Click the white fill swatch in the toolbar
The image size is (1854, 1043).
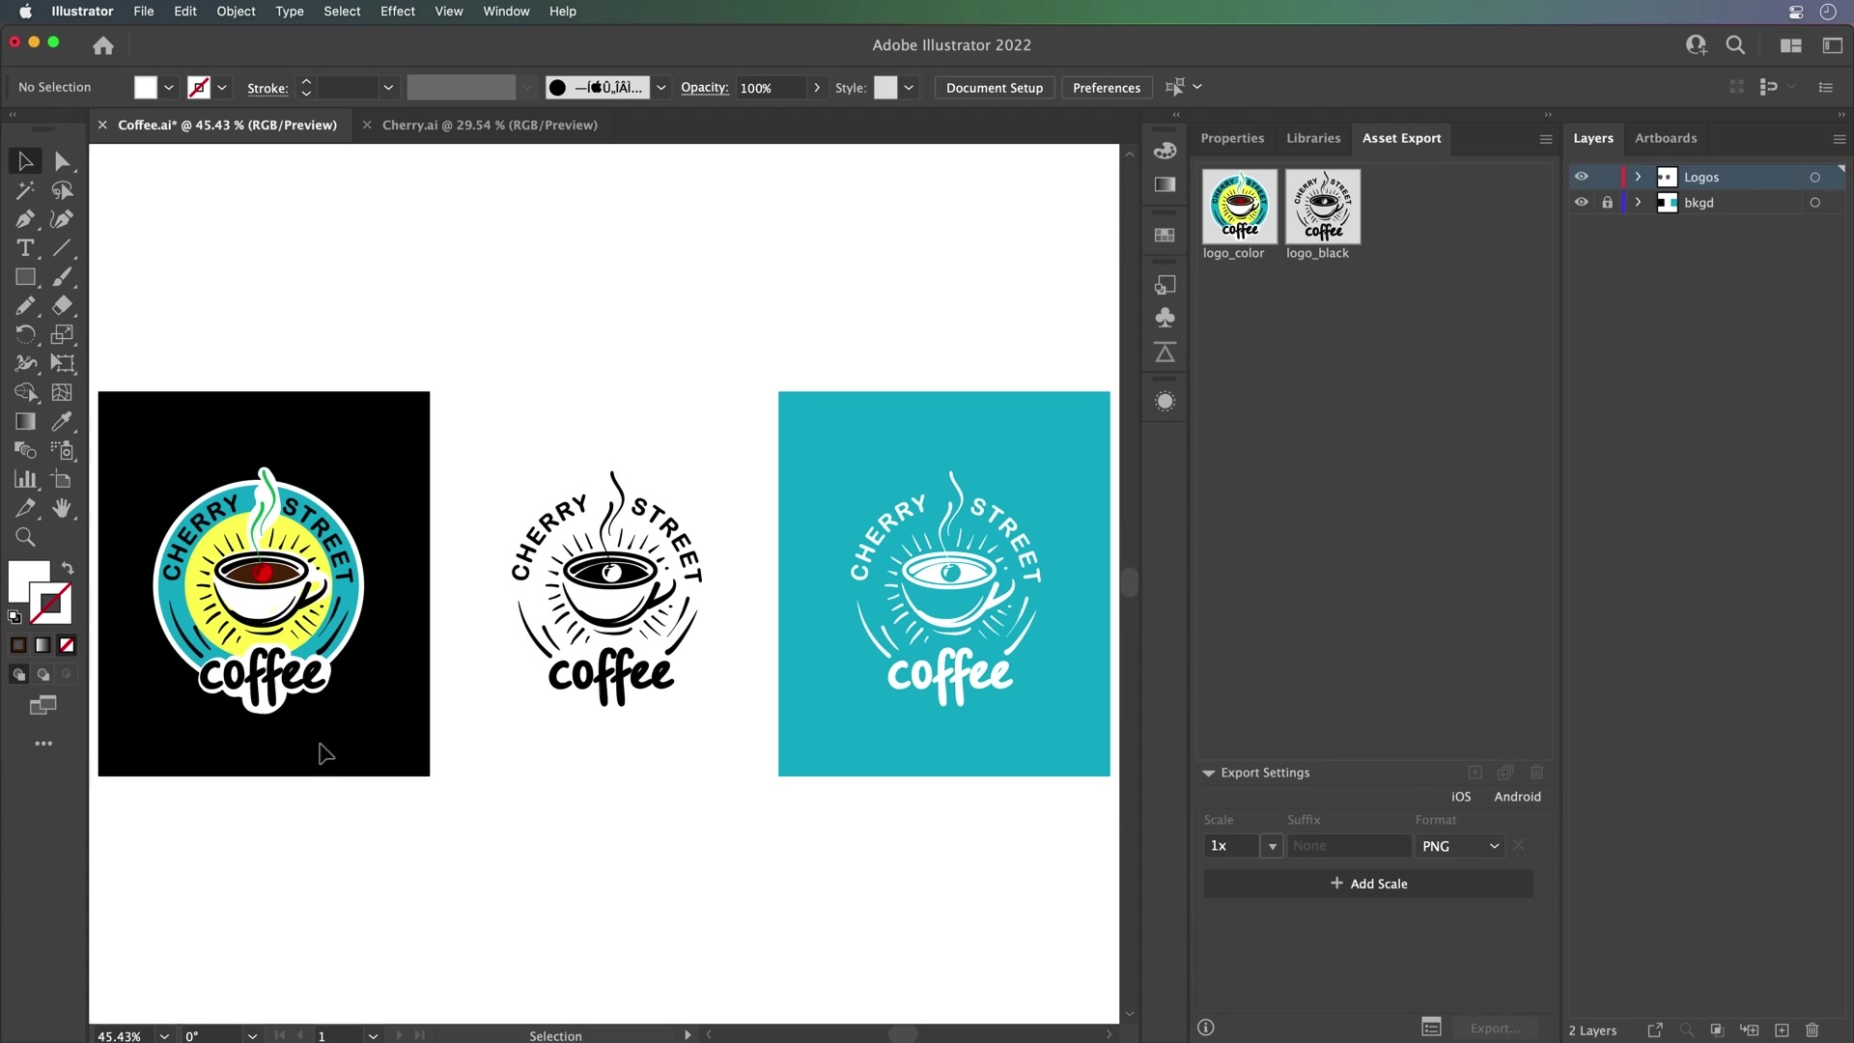point(145,87)
